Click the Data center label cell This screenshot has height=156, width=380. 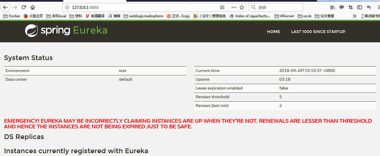click(16, 79)
